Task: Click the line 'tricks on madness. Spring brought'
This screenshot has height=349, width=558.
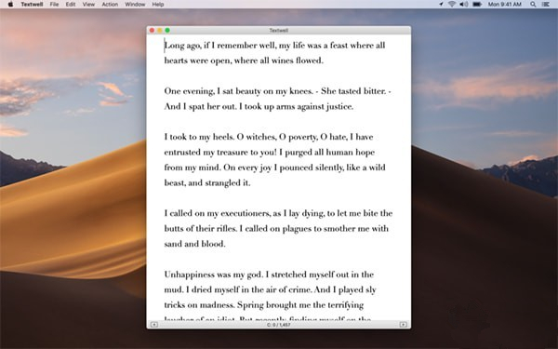Action: pos(264,305)
